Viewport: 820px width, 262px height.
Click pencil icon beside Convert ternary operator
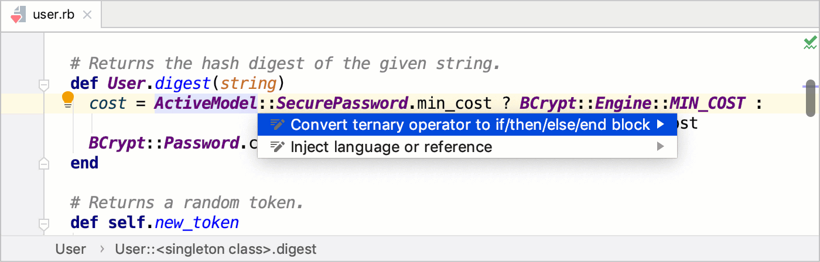278,125
